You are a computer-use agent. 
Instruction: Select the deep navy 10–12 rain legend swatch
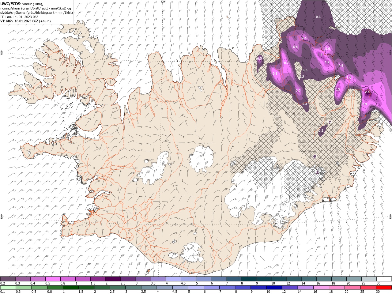point(274,288)
